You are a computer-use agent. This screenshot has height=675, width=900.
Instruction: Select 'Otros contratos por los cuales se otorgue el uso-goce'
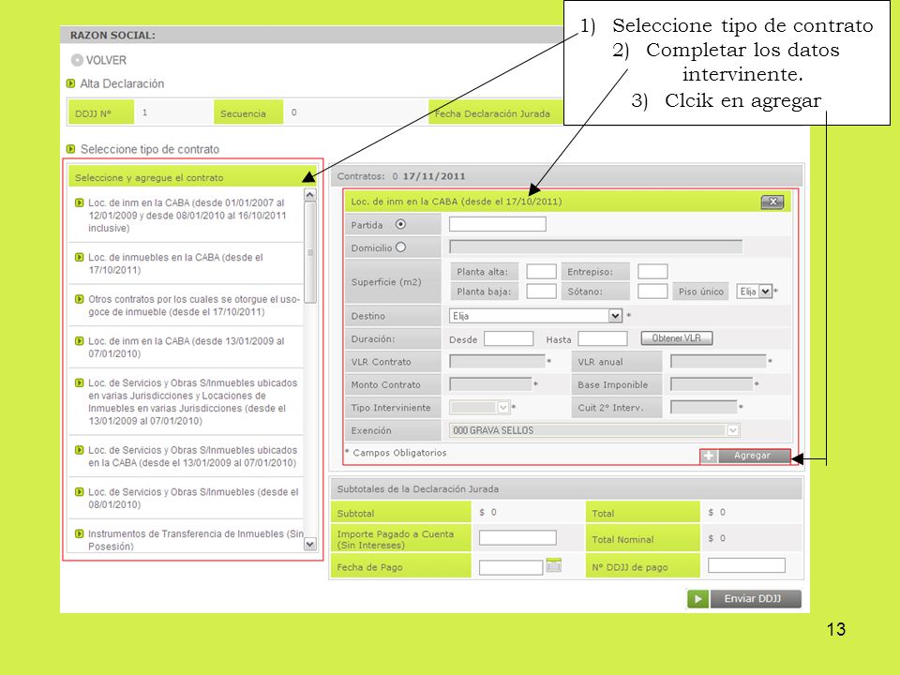(194, 306)
